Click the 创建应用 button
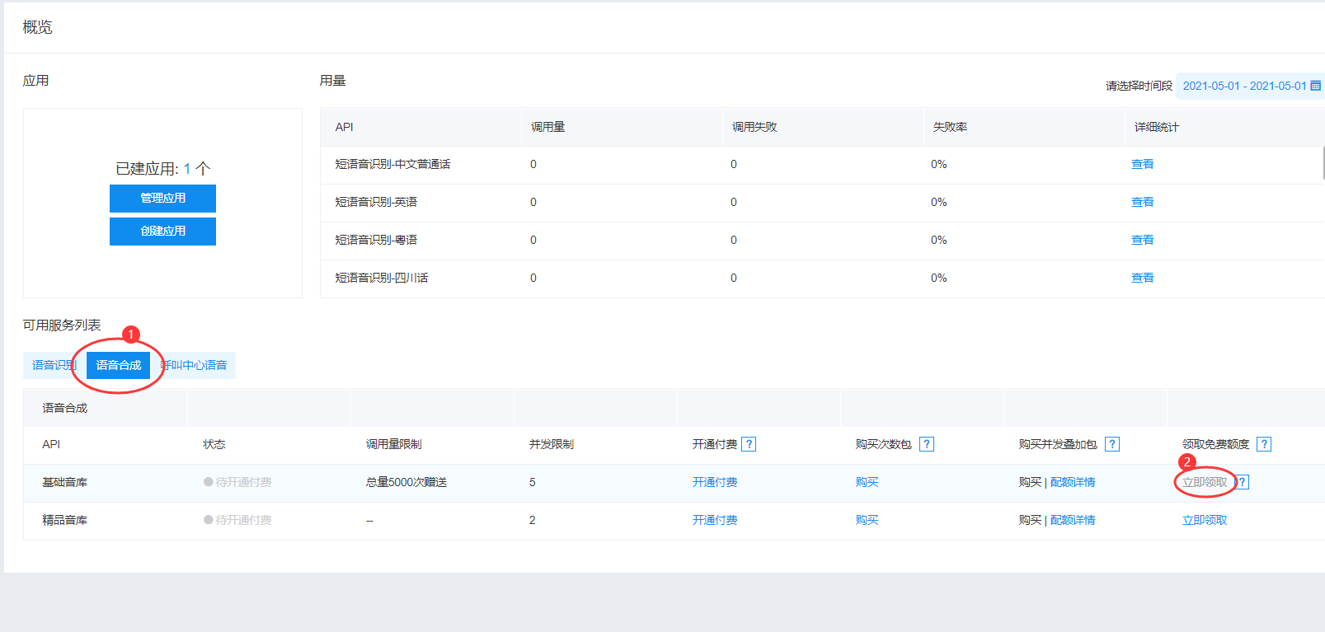Screen dimensions: 1325x632 [162, 231]
